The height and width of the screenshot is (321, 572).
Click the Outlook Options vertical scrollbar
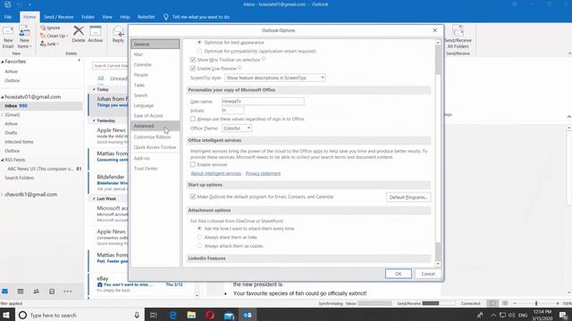coord(438,152)
